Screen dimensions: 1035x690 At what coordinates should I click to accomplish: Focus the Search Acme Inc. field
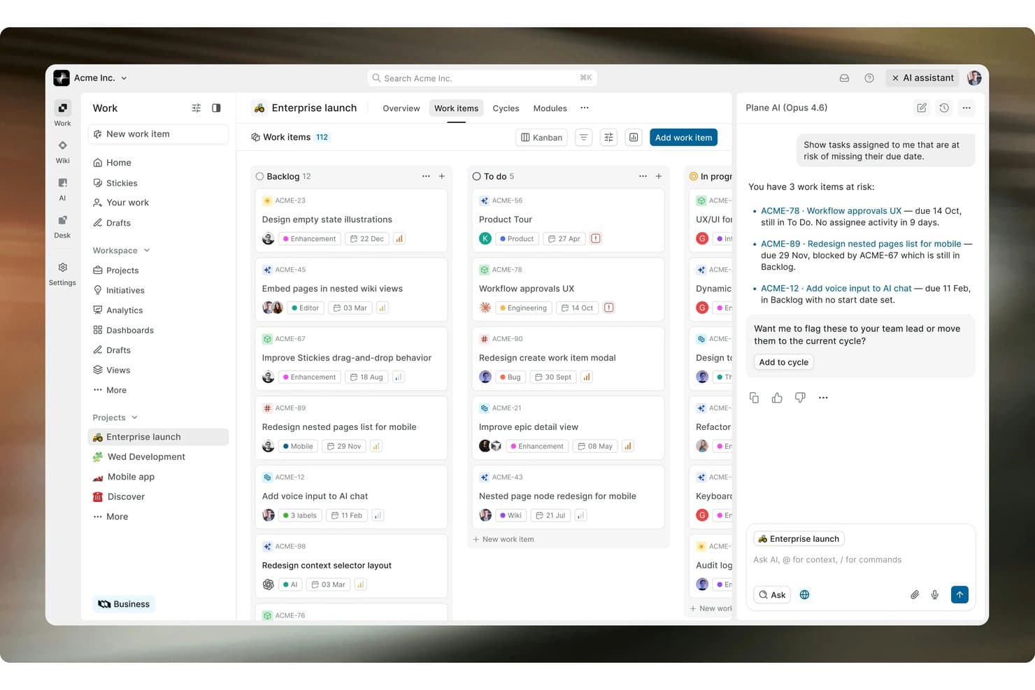click(x=482, y=78)
